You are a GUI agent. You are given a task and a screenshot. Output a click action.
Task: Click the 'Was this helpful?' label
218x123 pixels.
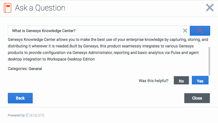tap(154, 81)
